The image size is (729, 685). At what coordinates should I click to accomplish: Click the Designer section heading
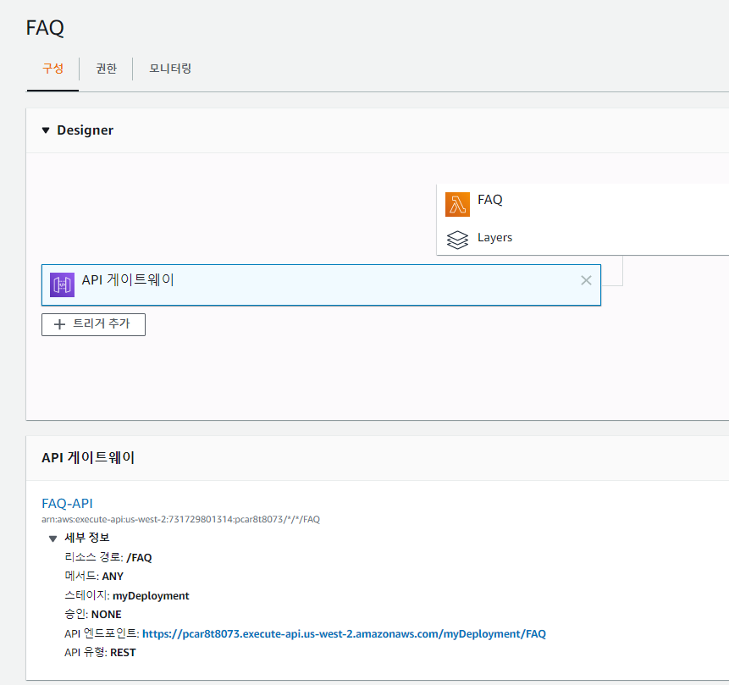point(85,130)
